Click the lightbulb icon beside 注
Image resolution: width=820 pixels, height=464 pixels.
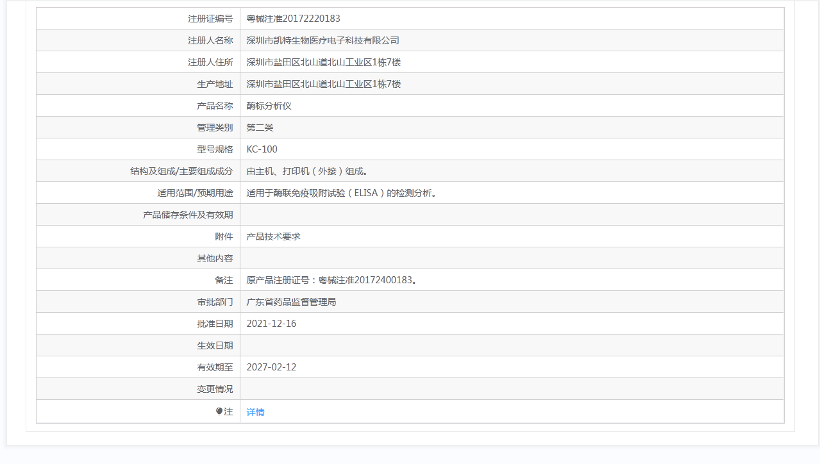pyautogui.click(x=219, y=411)
